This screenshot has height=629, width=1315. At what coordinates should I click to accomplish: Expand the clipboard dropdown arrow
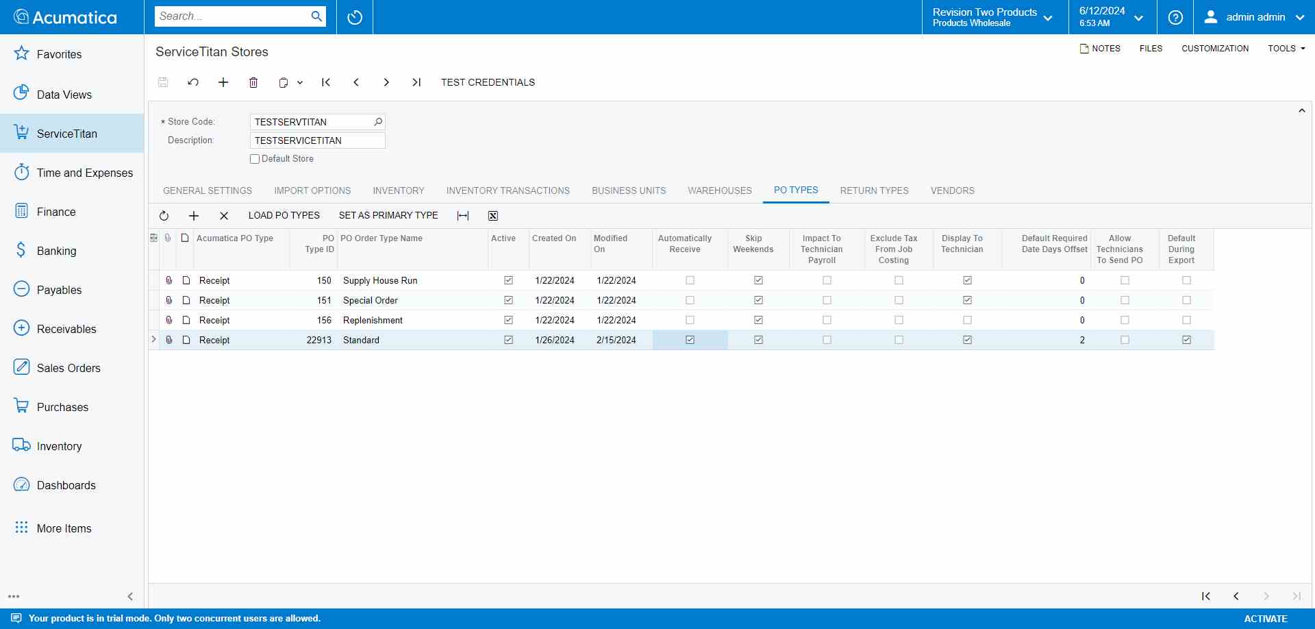pos(300,82)
